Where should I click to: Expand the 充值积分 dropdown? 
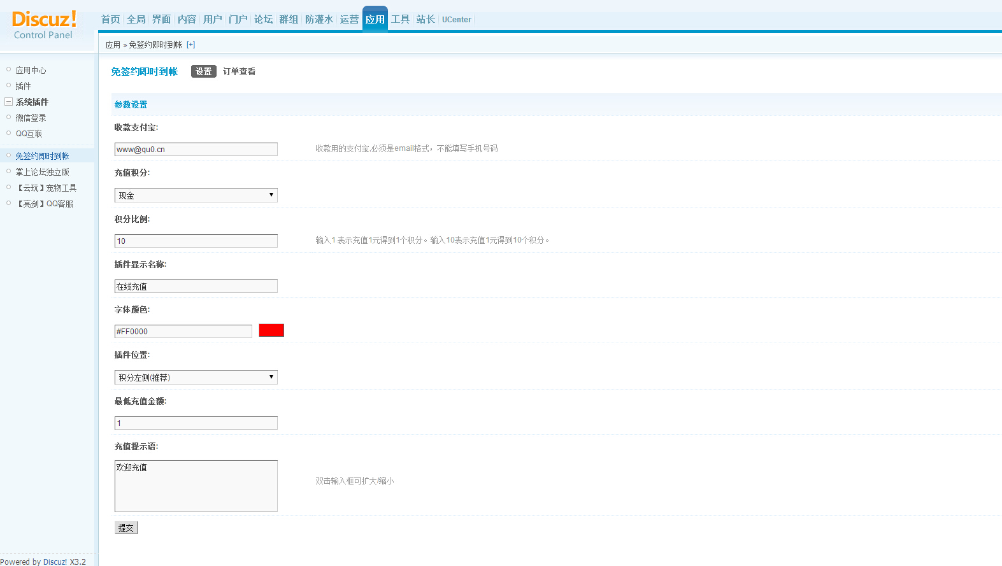pyautogui.click(x=196, y=195)
